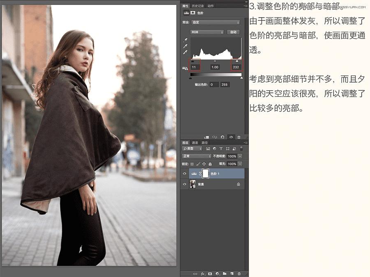The height and width of the screenshot is (277, 370).
Task: Click the shadow input field showing 11
Action: (x=194, y=67)
